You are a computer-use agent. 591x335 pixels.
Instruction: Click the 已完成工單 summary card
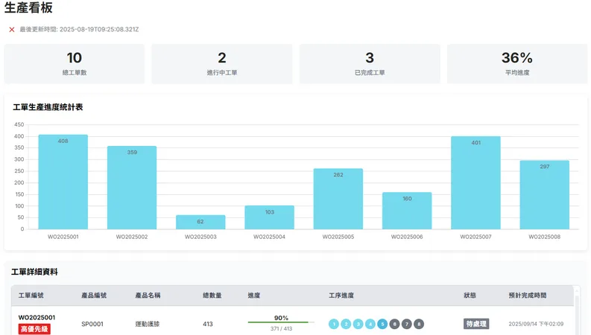coord(370,64)
